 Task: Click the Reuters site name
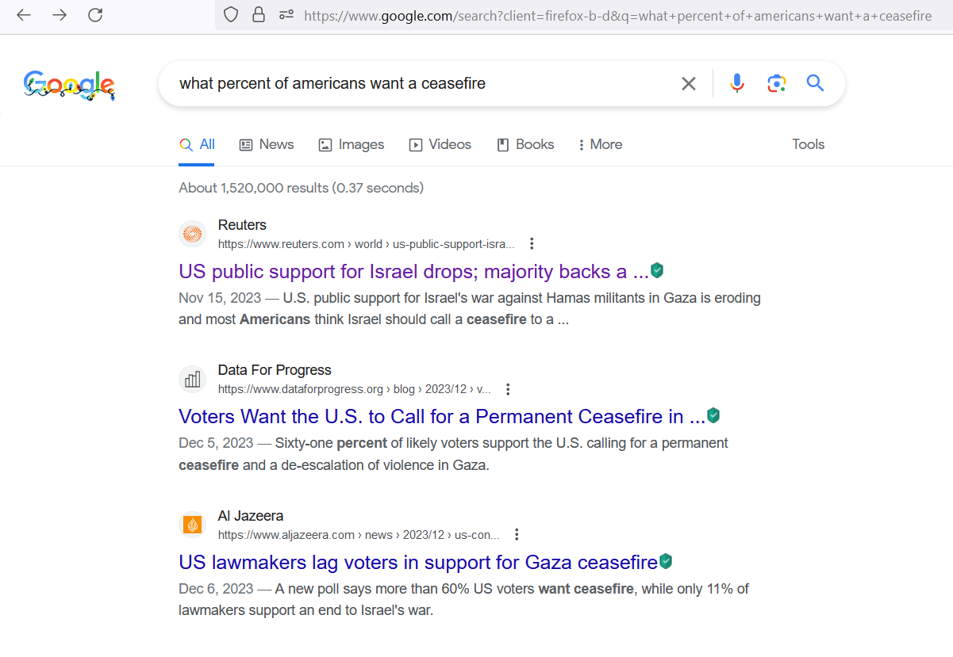[242, 225]
